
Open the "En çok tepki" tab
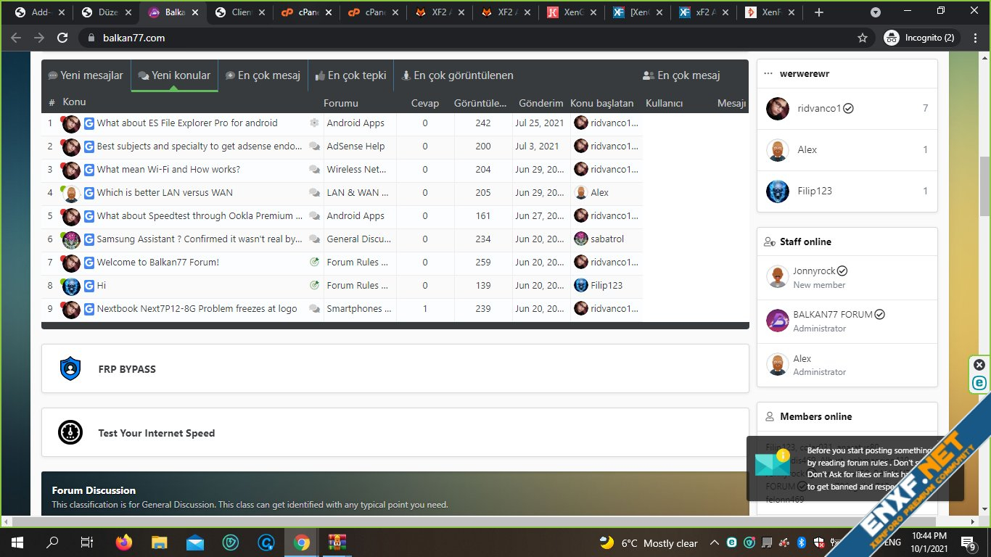(x=350, y=75)
